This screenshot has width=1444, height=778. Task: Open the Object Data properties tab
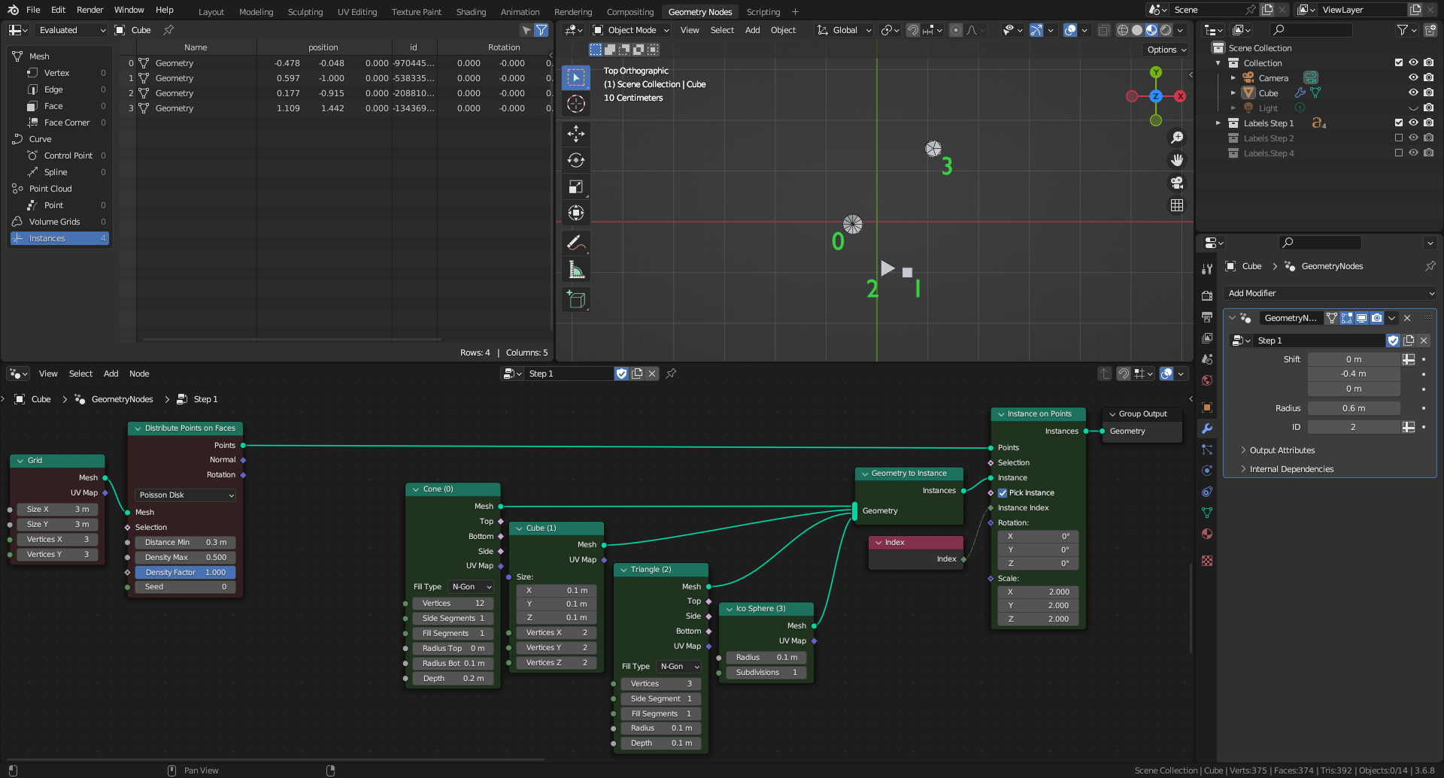(x=1207, y=513)
